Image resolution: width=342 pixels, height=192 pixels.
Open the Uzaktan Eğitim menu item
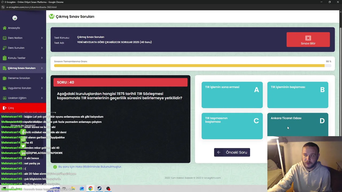[x=23, y=98]
